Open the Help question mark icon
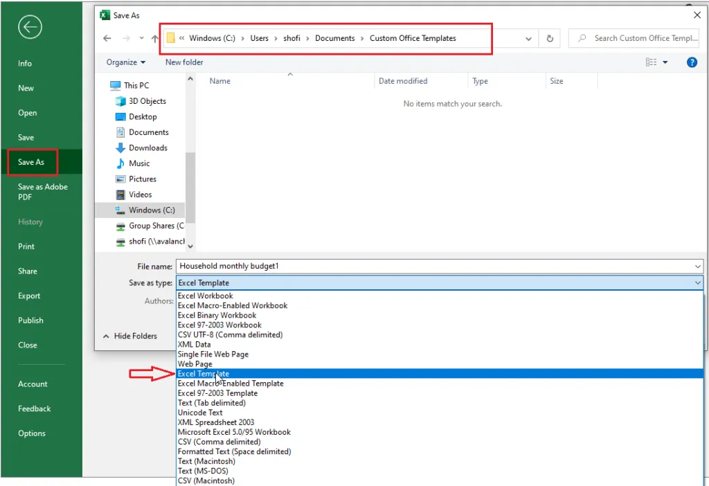Image resolution: width=709 pixels, height=486 pixels. tap(692, 62)
